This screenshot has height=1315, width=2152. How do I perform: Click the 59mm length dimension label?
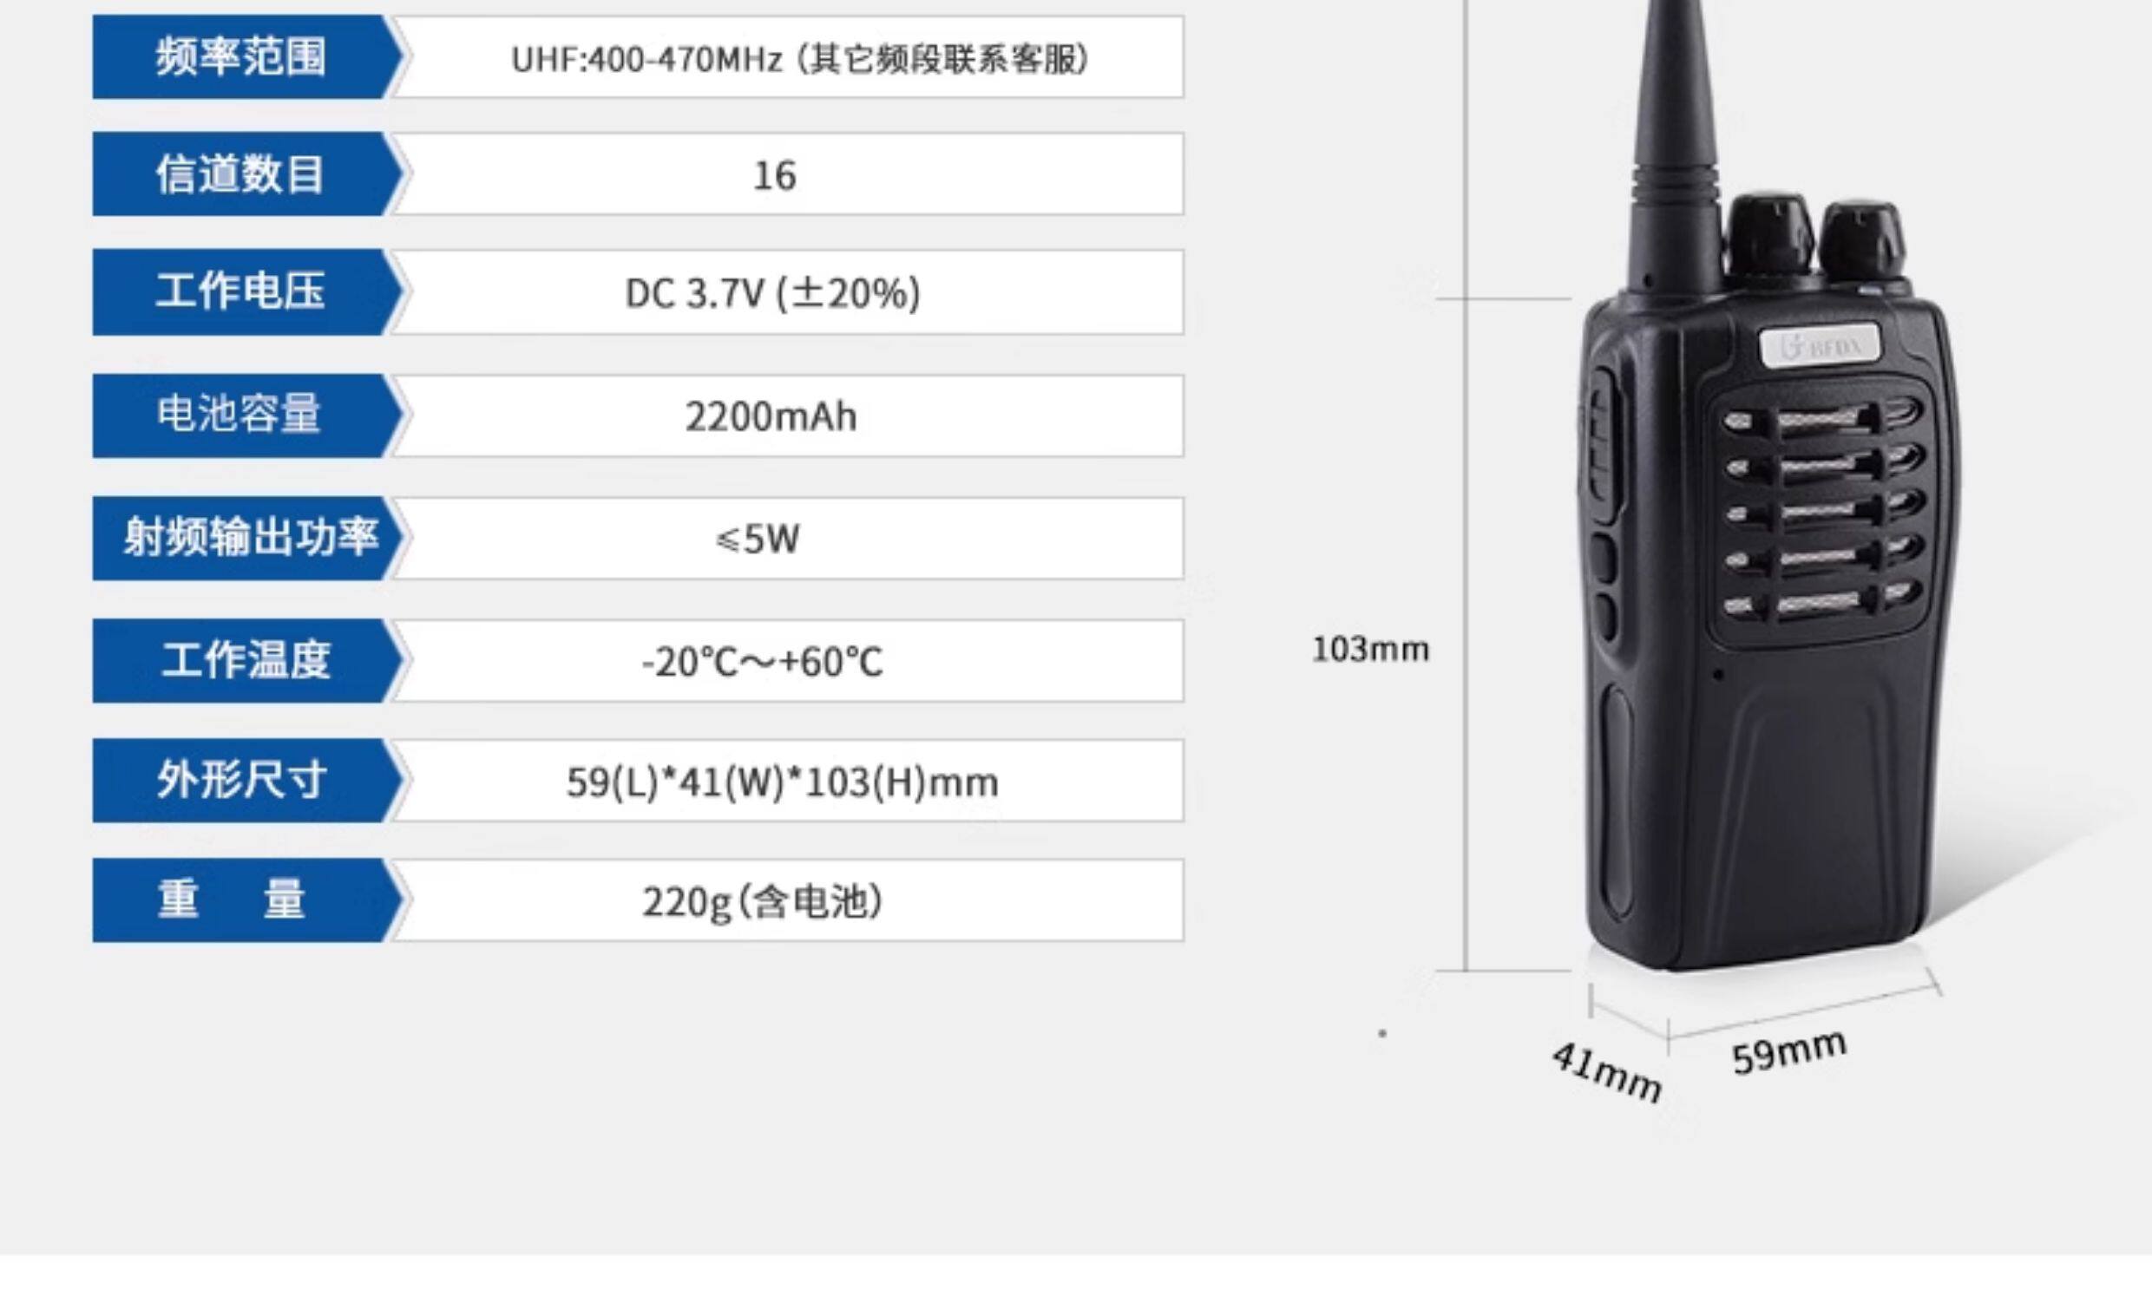(x=1789, y=1052)
